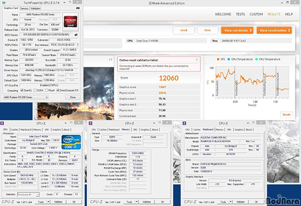
Task: Click View result online button
Action: (274, 30)
